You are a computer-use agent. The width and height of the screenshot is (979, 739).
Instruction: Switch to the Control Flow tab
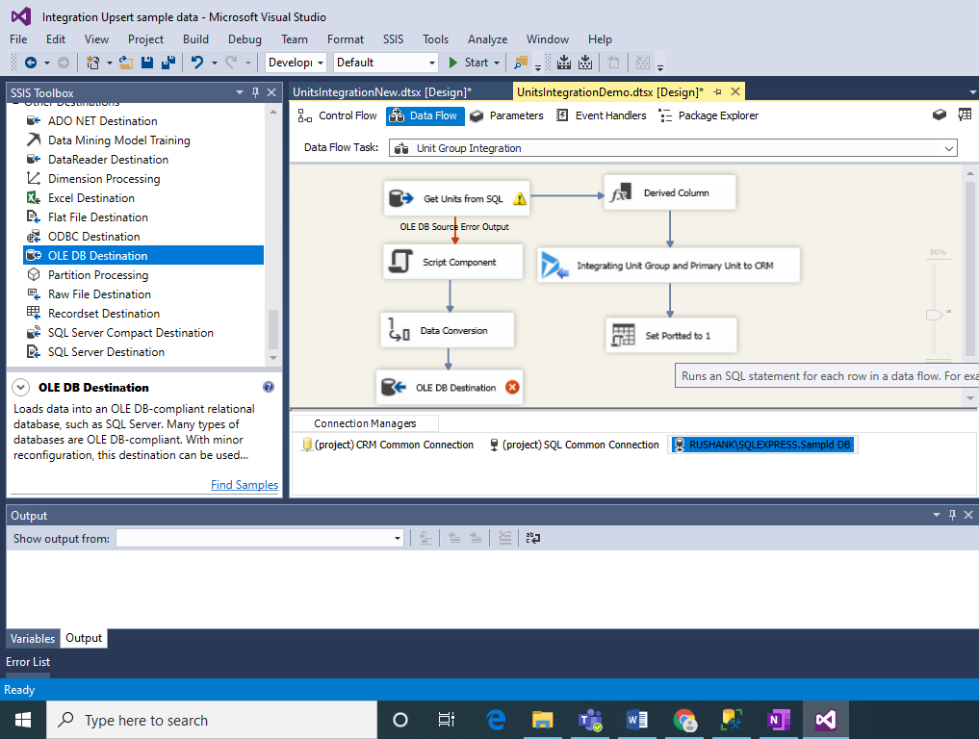[x=338, y=115]
